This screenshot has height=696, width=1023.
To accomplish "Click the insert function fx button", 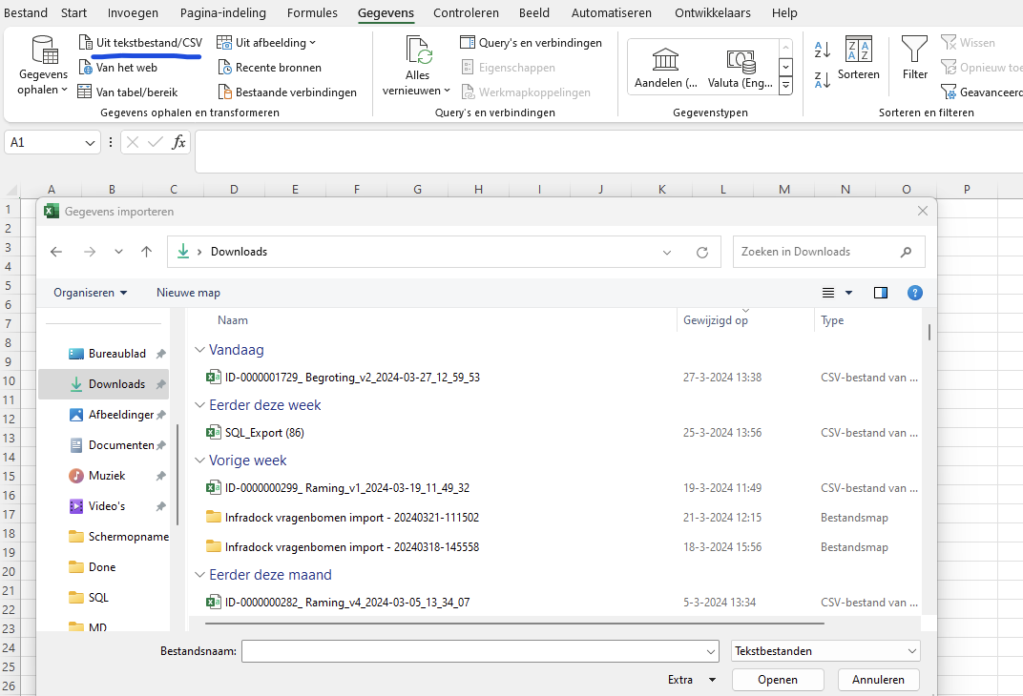I will [178, 142].
